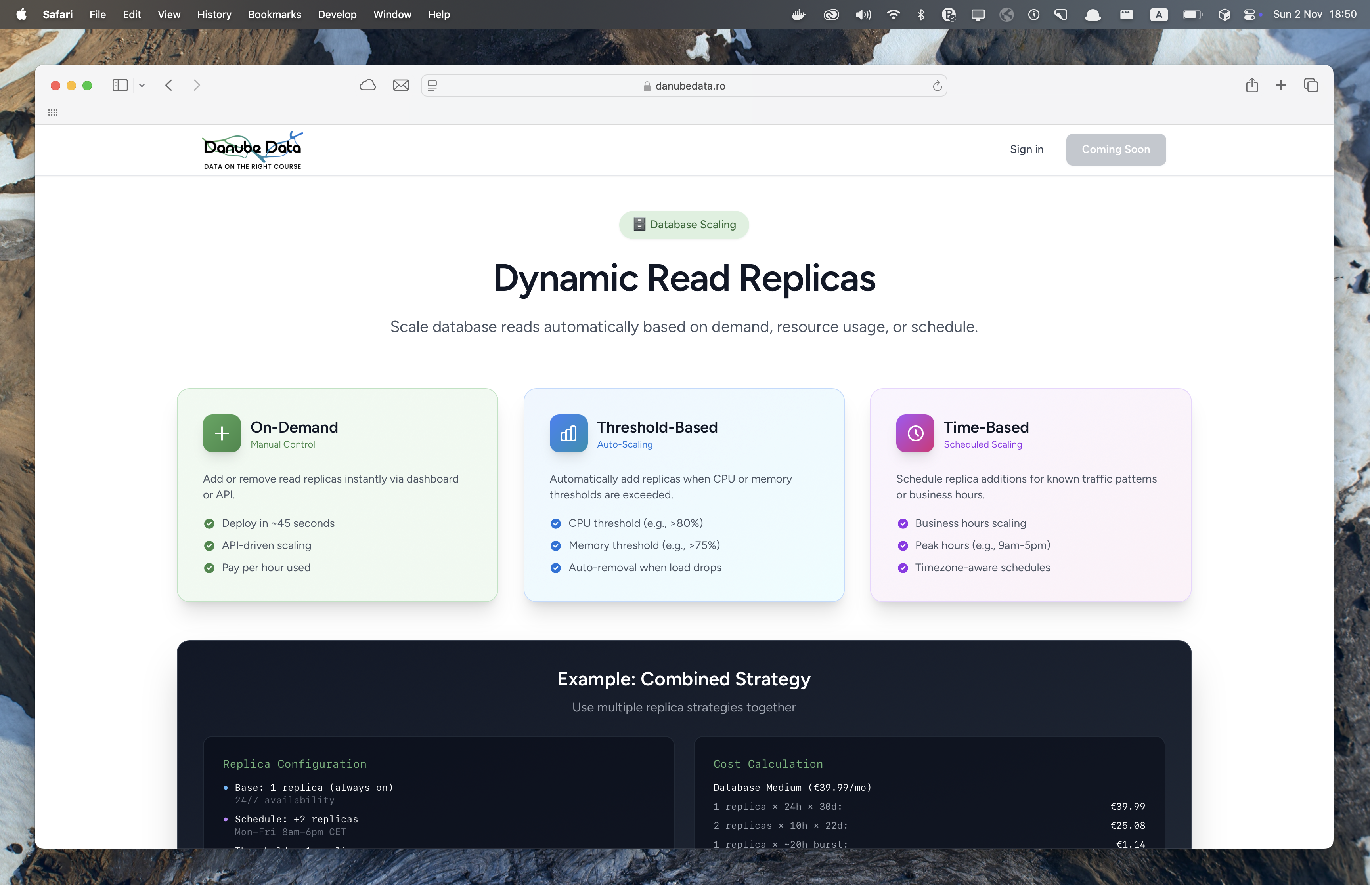Reload the page with refresh icon

pyautogui.click(x=936, y=86)
